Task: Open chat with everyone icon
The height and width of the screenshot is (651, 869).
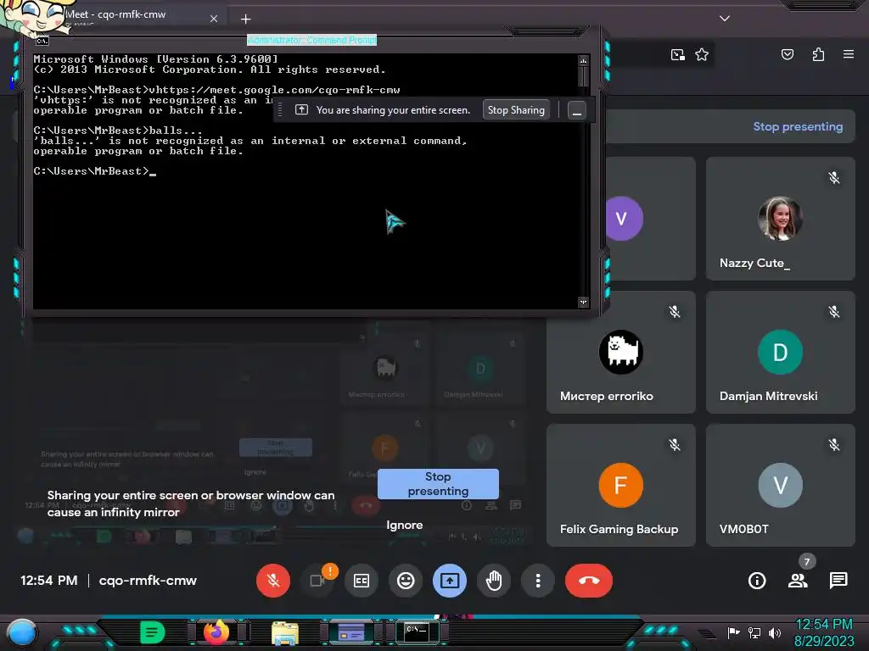Action: (x=838, y=581)
